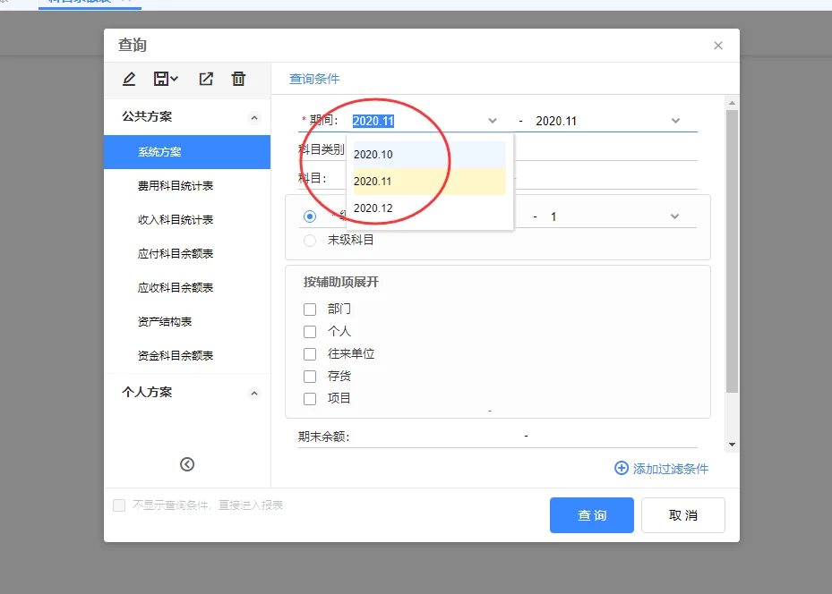Close the 查询 dialog with X

point(717,46)
